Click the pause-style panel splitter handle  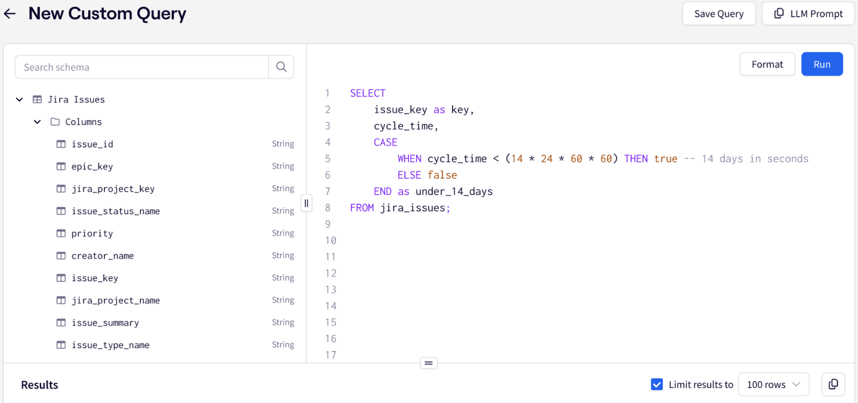pyautogui.click(x=306, y=203)
